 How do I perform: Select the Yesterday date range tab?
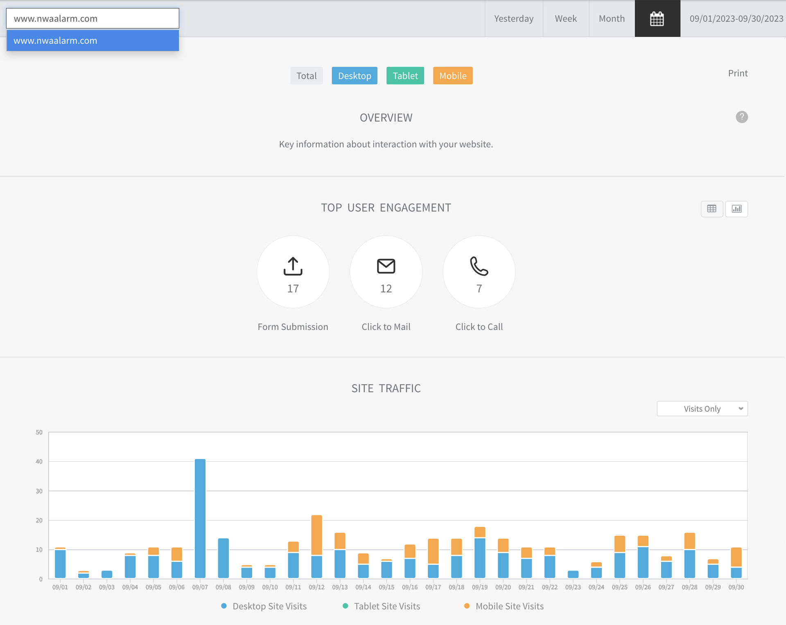(513, 19)
